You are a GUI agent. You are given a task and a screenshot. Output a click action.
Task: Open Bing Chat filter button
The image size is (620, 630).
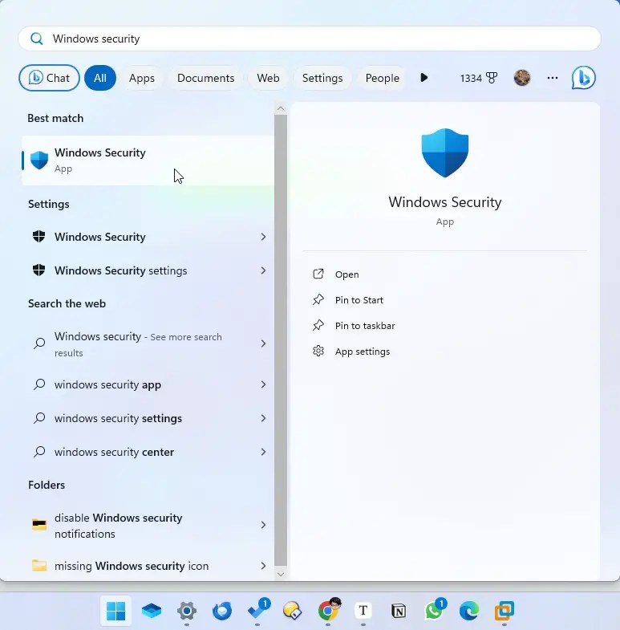tap(49, 78)
